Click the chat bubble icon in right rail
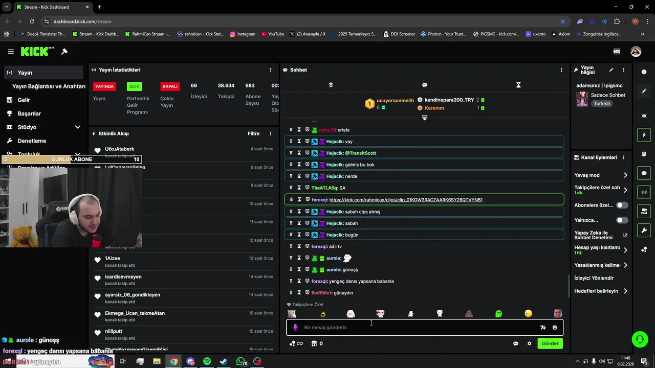Image resolution: width=655 pixels, height=368 pixels. pyautogui.click(x=644, y=173)
